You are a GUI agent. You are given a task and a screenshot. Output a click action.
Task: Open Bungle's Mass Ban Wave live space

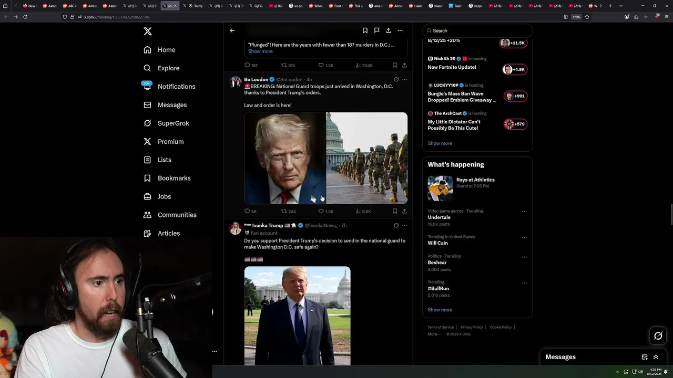coord(477,93)
